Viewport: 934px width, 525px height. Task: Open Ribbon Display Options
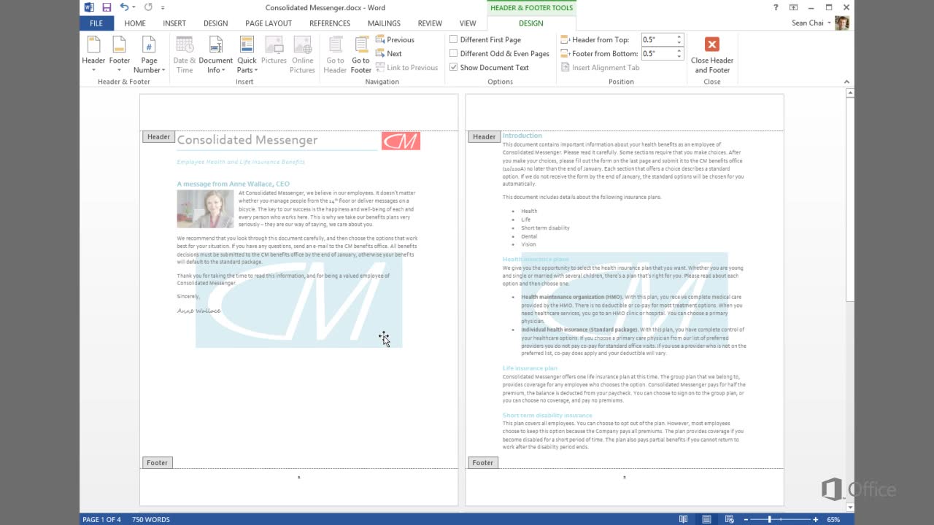point(793,7)
